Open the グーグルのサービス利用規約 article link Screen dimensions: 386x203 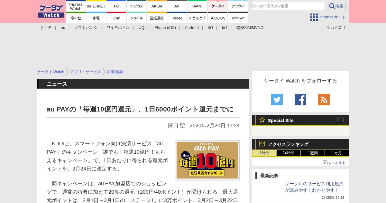click(314, 187)
